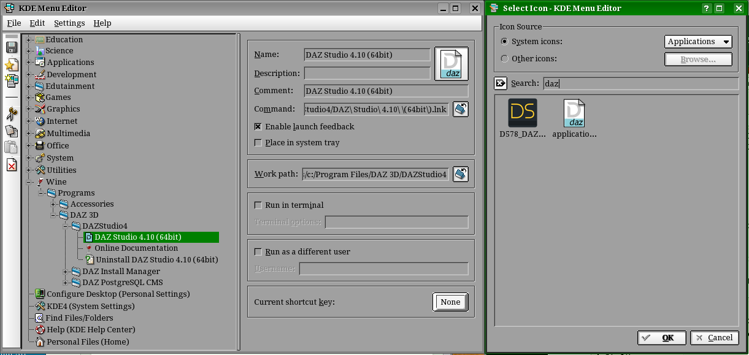The image size is (749, 355).
Task: Click the Multimedia category icon
Action: pyautogui.click(x=40, y=133)
